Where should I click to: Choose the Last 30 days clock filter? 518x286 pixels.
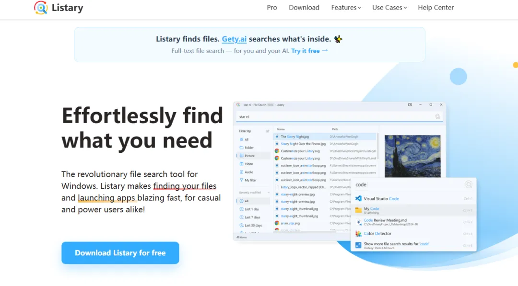click(241, 225)
